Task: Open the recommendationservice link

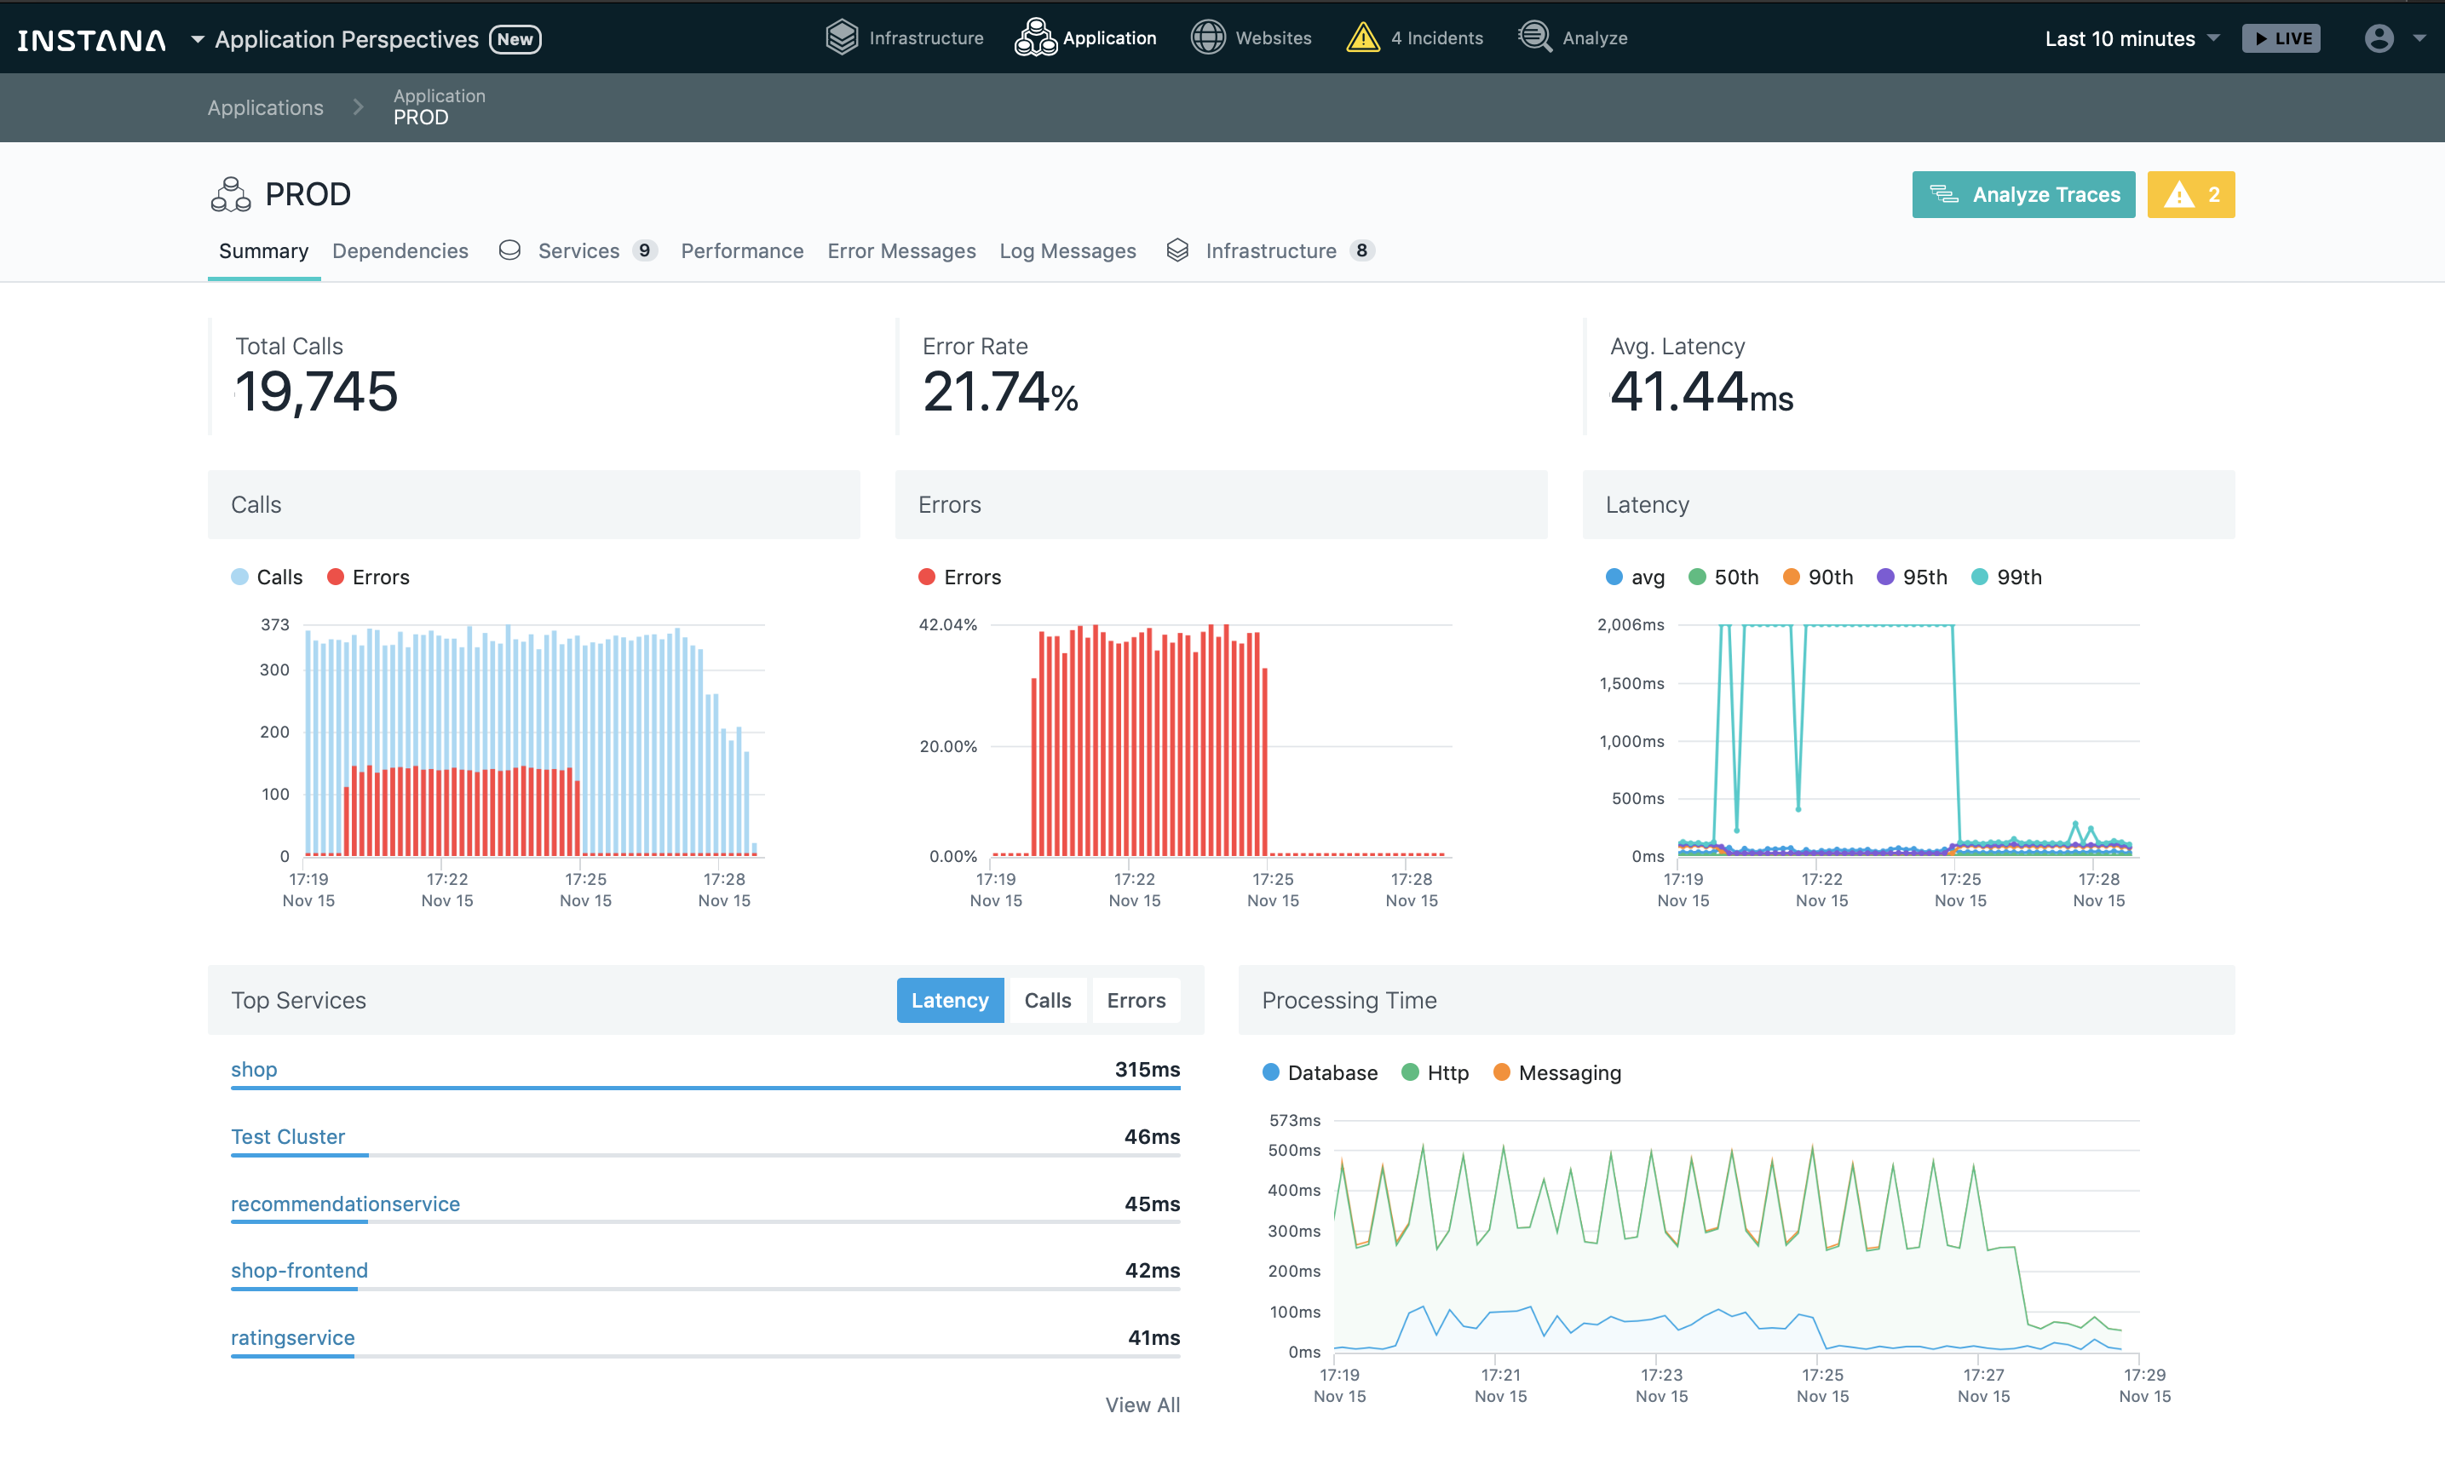Action: (x=346, y=1204)
